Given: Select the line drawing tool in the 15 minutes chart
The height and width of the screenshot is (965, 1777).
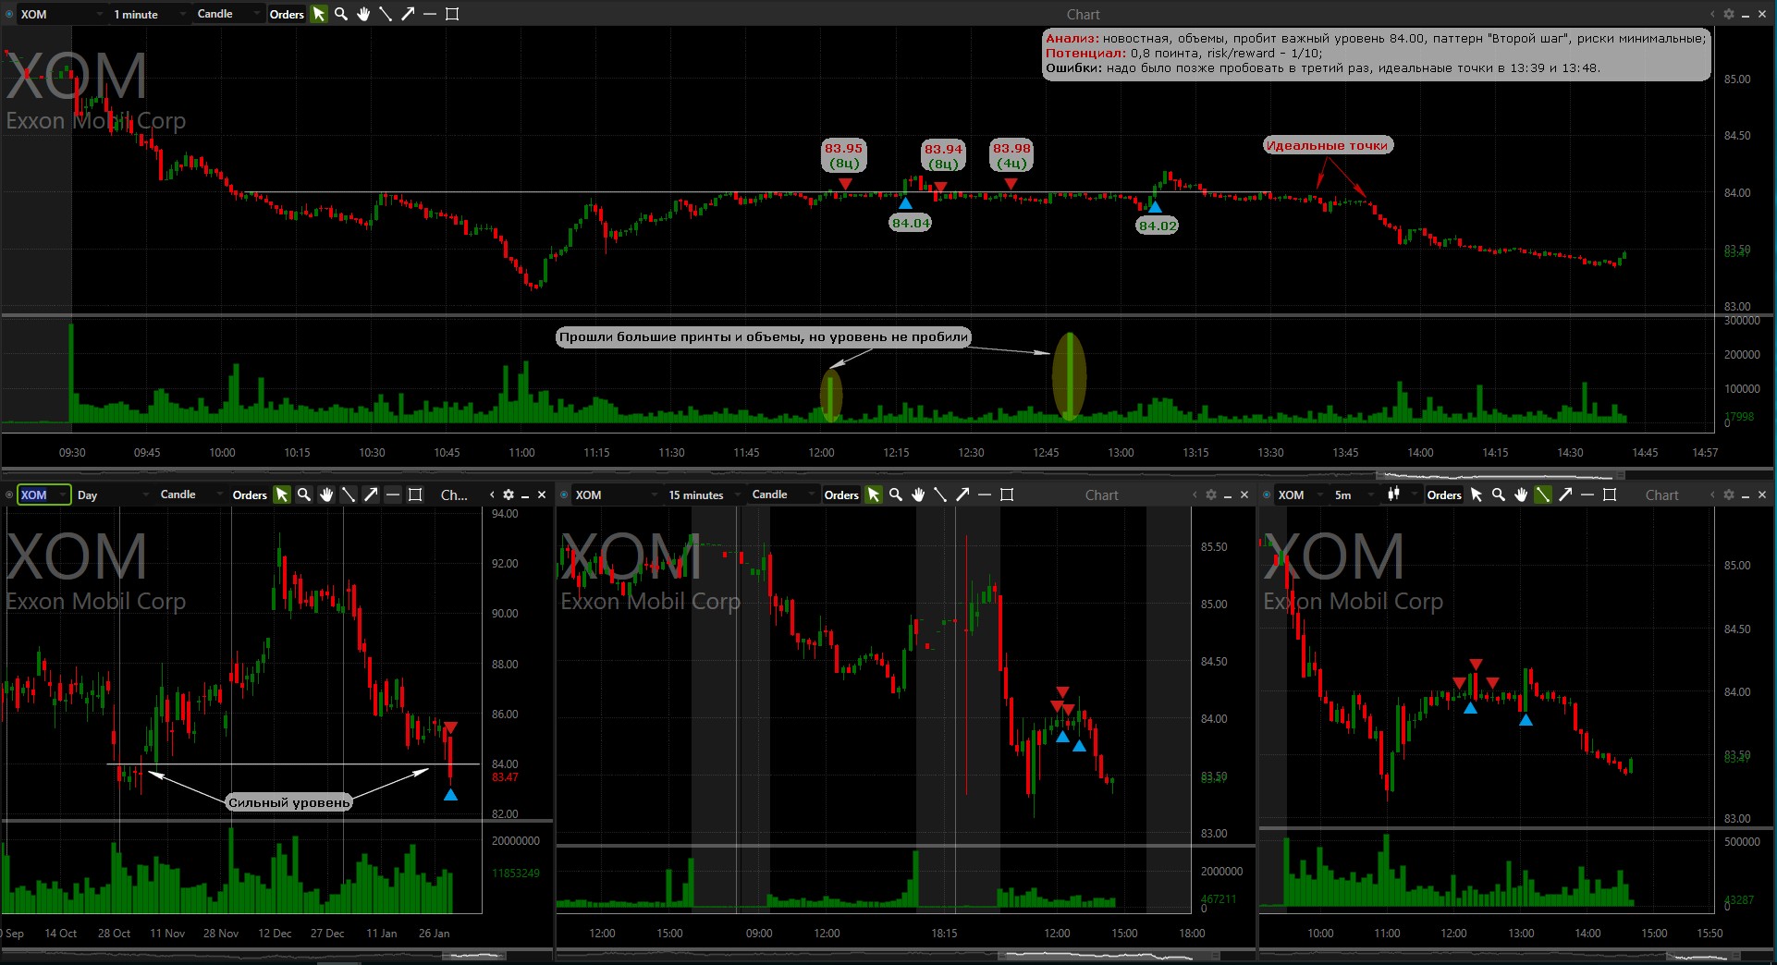Looking at the screenshot, I should pyautogui.click(x=940, y=495).
